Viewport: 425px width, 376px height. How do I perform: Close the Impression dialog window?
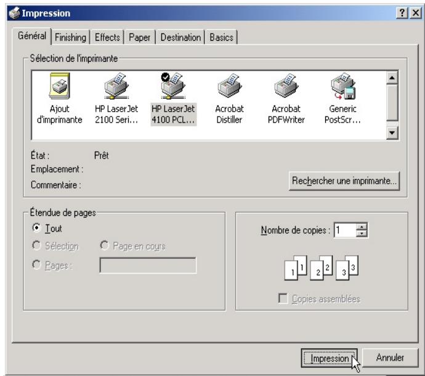[416, 13]
